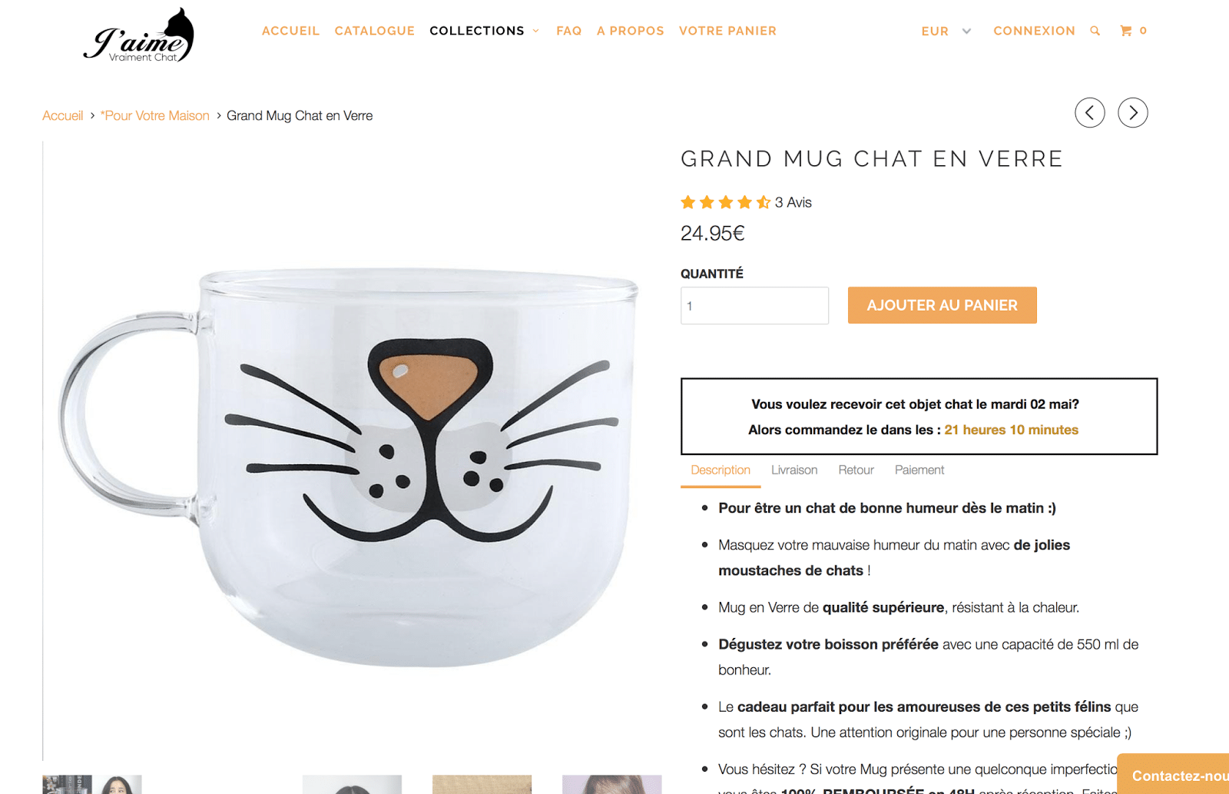Open the shopping cart icon
The image size is (1229, 794).
pyautogui.click(x=1126, y=31)
